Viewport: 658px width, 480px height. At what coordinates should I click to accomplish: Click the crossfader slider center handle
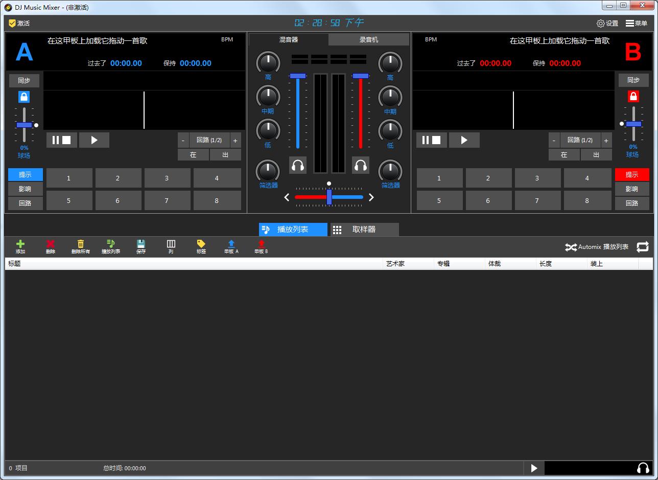click(x=329, y=197)
